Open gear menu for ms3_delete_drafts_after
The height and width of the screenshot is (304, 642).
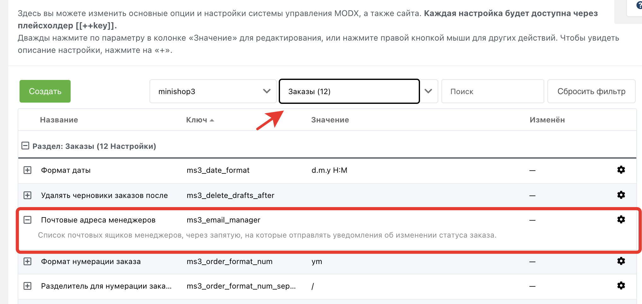click(621, 195)
